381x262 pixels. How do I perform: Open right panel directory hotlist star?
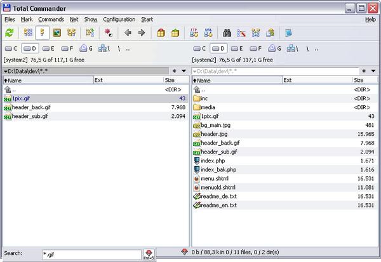click(363, 71)
